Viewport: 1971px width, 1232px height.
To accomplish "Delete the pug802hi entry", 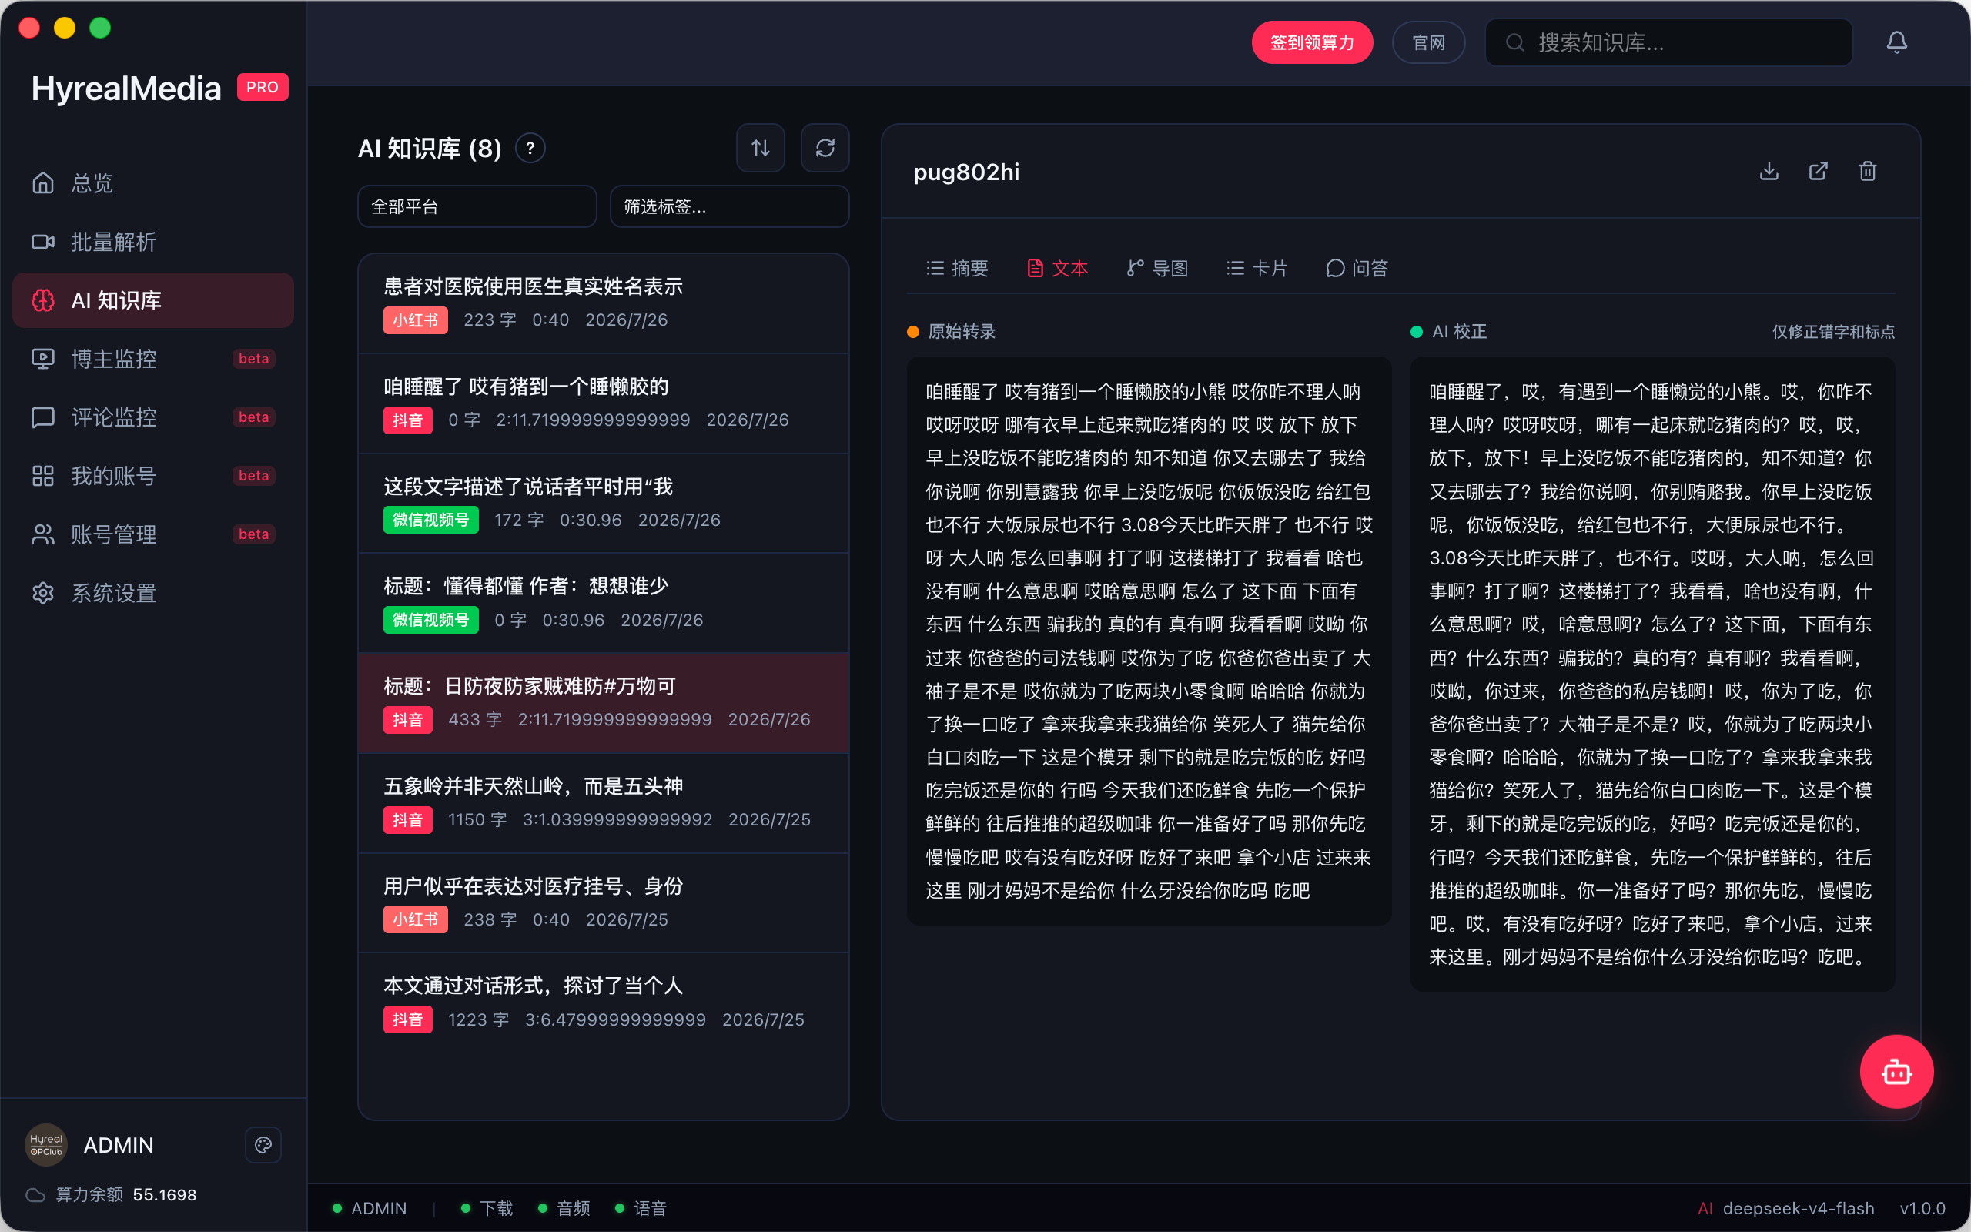I will [x=1868, y=171].
